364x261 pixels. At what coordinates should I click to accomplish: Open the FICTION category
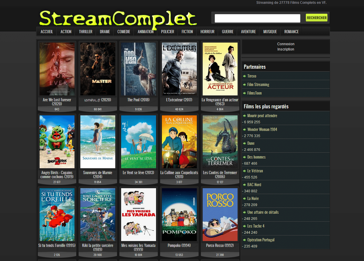point(187,31)
